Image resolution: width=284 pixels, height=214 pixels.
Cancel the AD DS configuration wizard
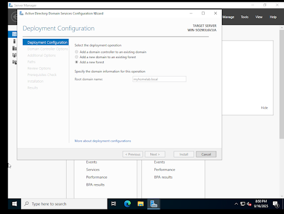click(206, 154)
